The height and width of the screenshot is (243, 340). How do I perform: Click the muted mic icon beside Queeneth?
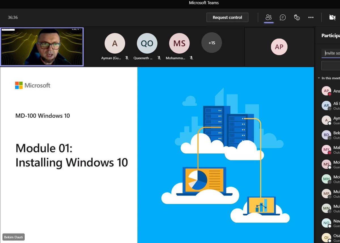pyautogui.click(x=159, y=58)
